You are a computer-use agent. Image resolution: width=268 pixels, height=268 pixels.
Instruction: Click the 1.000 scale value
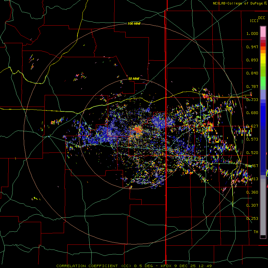click(252, 33)
